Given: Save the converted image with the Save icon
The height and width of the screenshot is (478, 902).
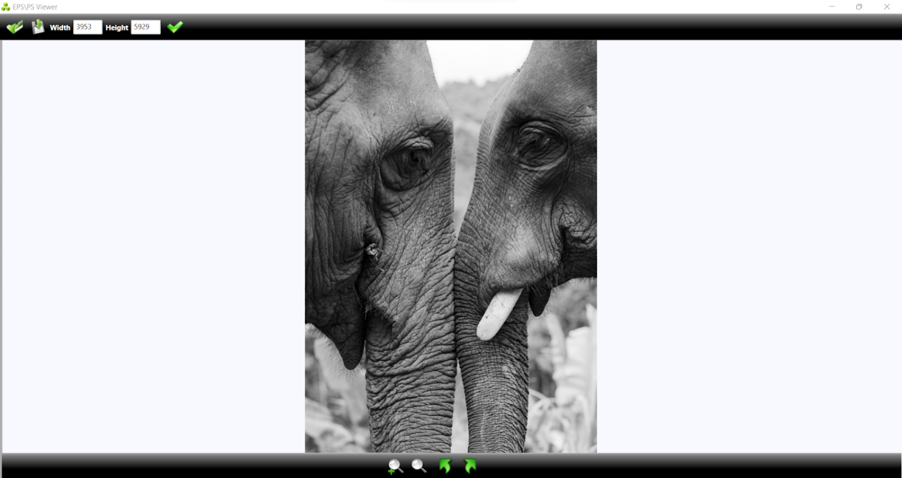Looking at the screenshot, I should pos(37,26).
